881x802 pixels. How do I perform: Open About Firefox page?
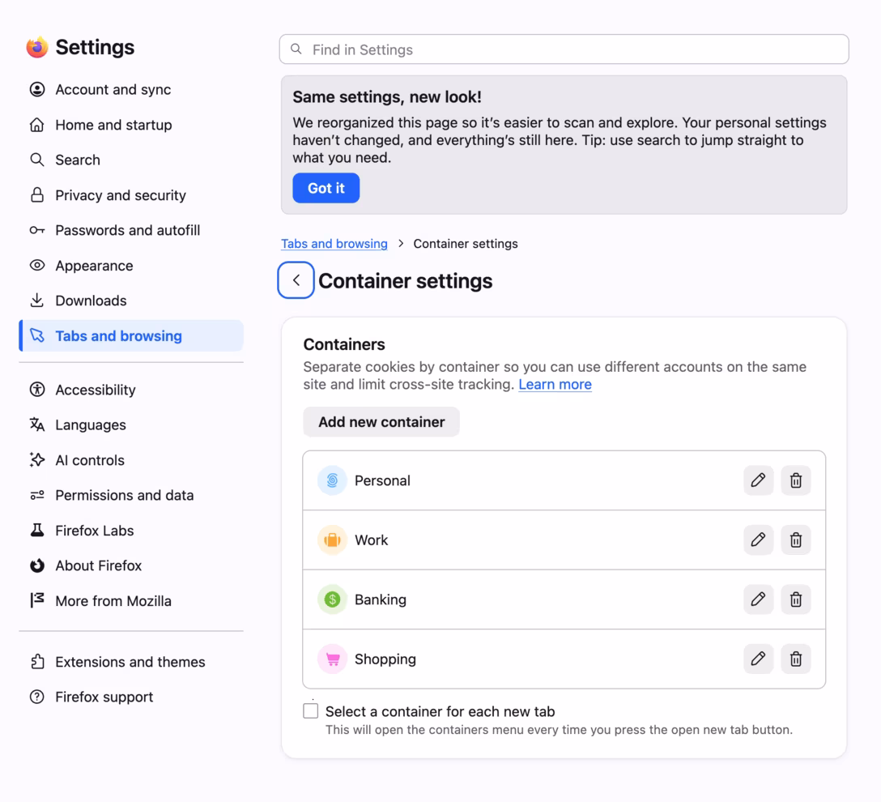[x=131, y=565]
